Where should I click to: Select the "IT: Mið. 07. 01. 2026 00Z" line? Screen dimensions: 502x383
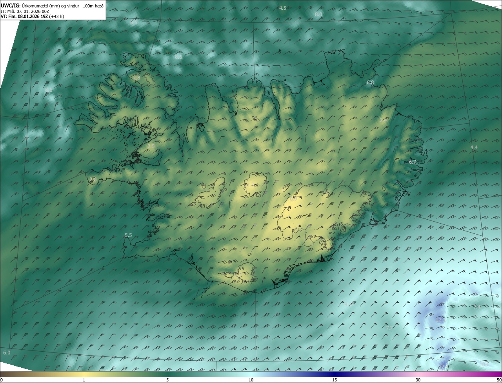tap(25, 11)
